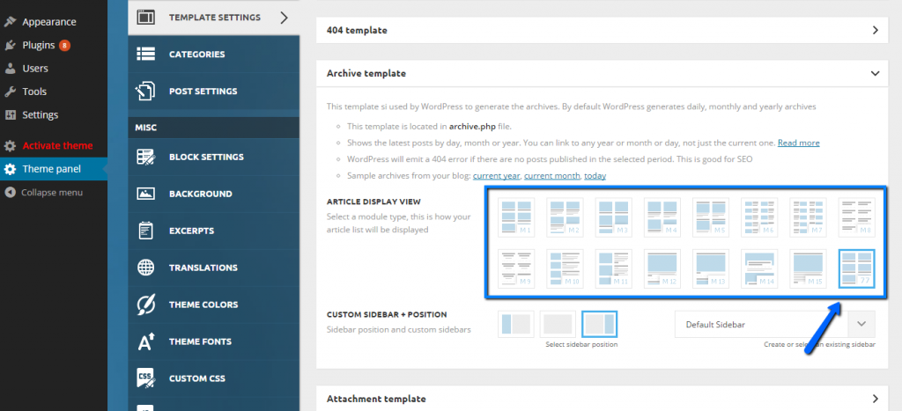Follow the Read more link
This screenshot has height=411, width=902.
point(798,143)
